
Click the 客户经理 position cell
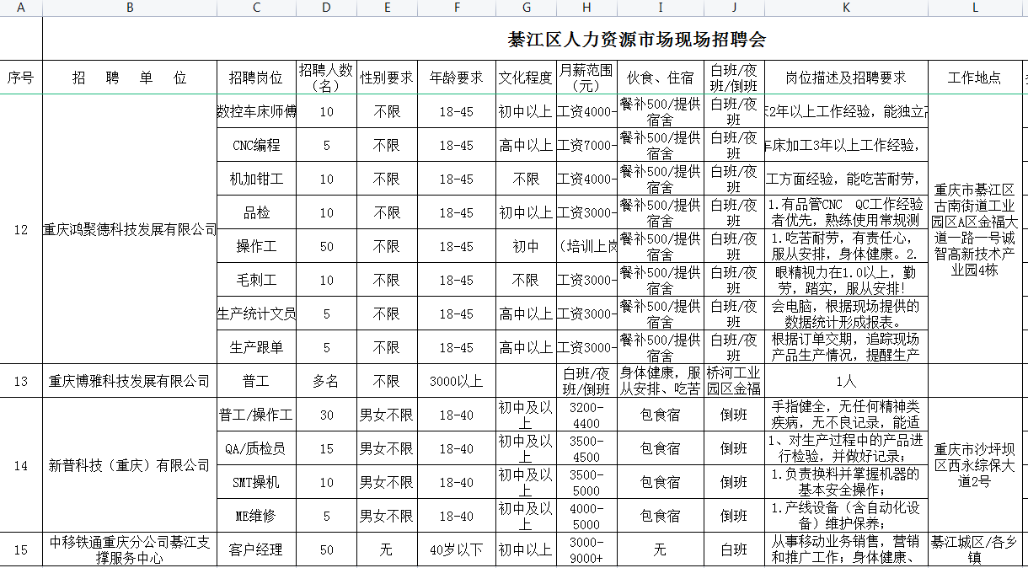tap(256, 549)
